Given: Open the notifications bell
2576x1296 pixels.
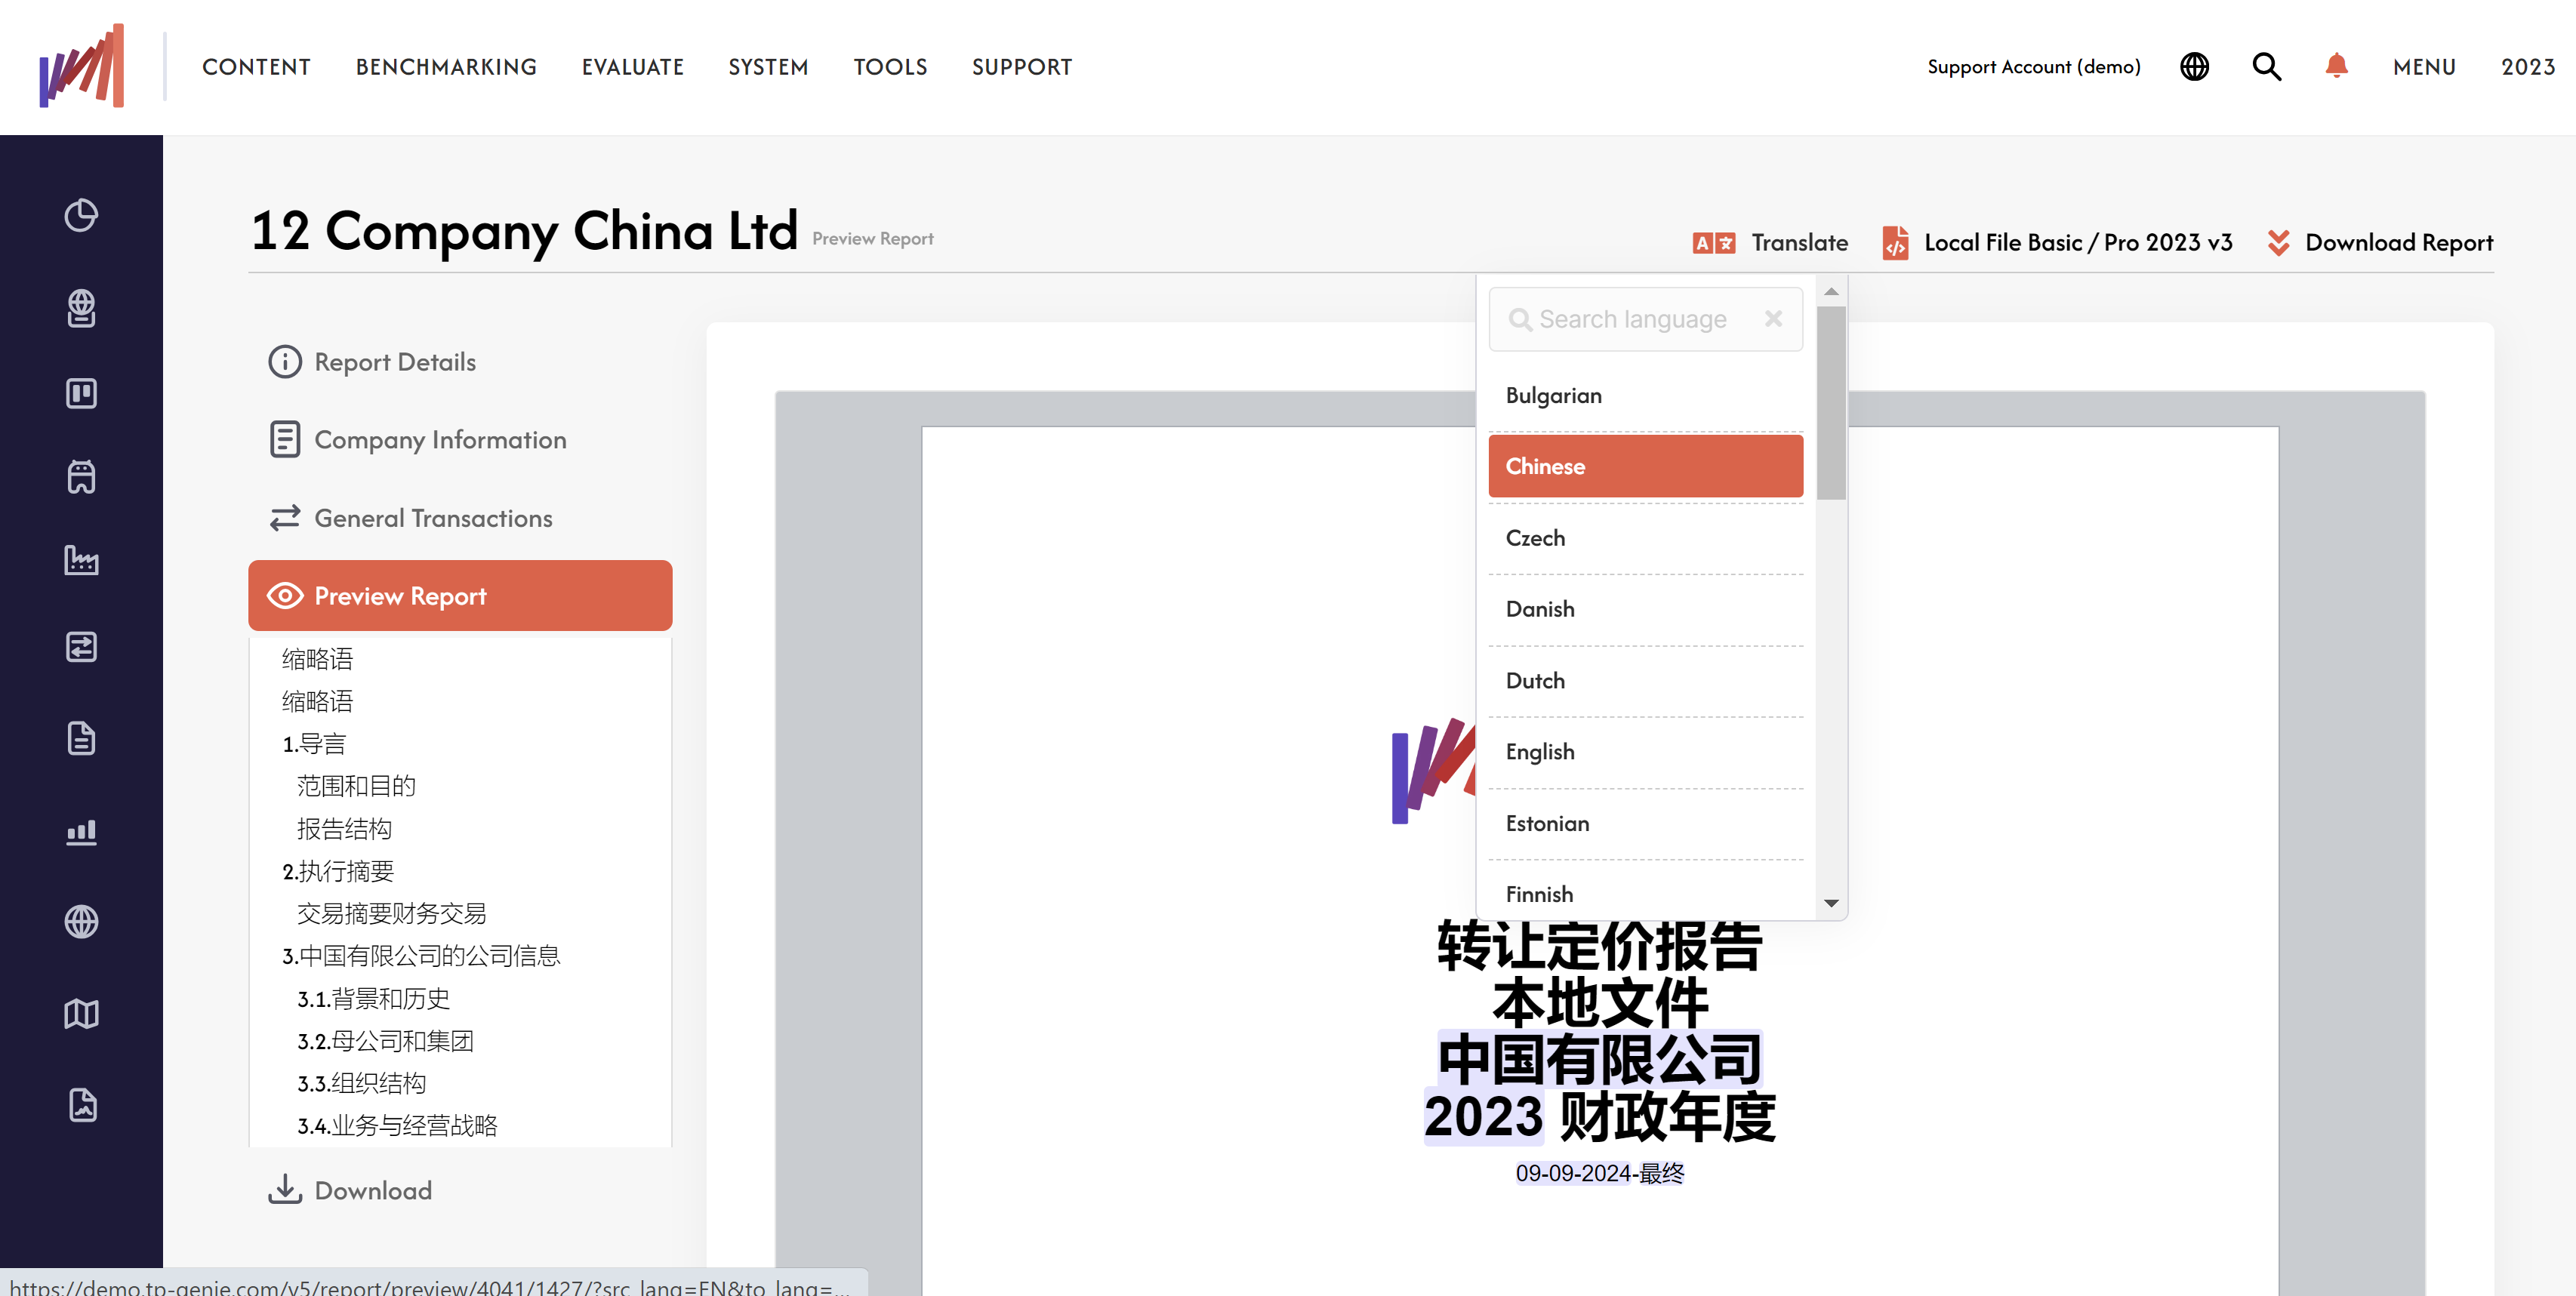Looking at the screenshot, I should 2336,66.
